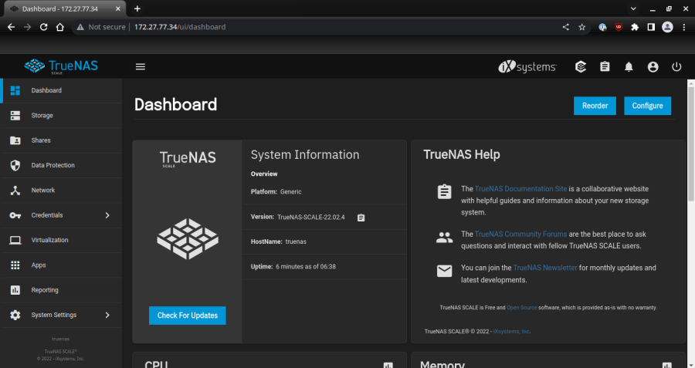The width and height of the screenshot is (695, 368).
Task: Click the browser address bar
Action: [309, 26]
